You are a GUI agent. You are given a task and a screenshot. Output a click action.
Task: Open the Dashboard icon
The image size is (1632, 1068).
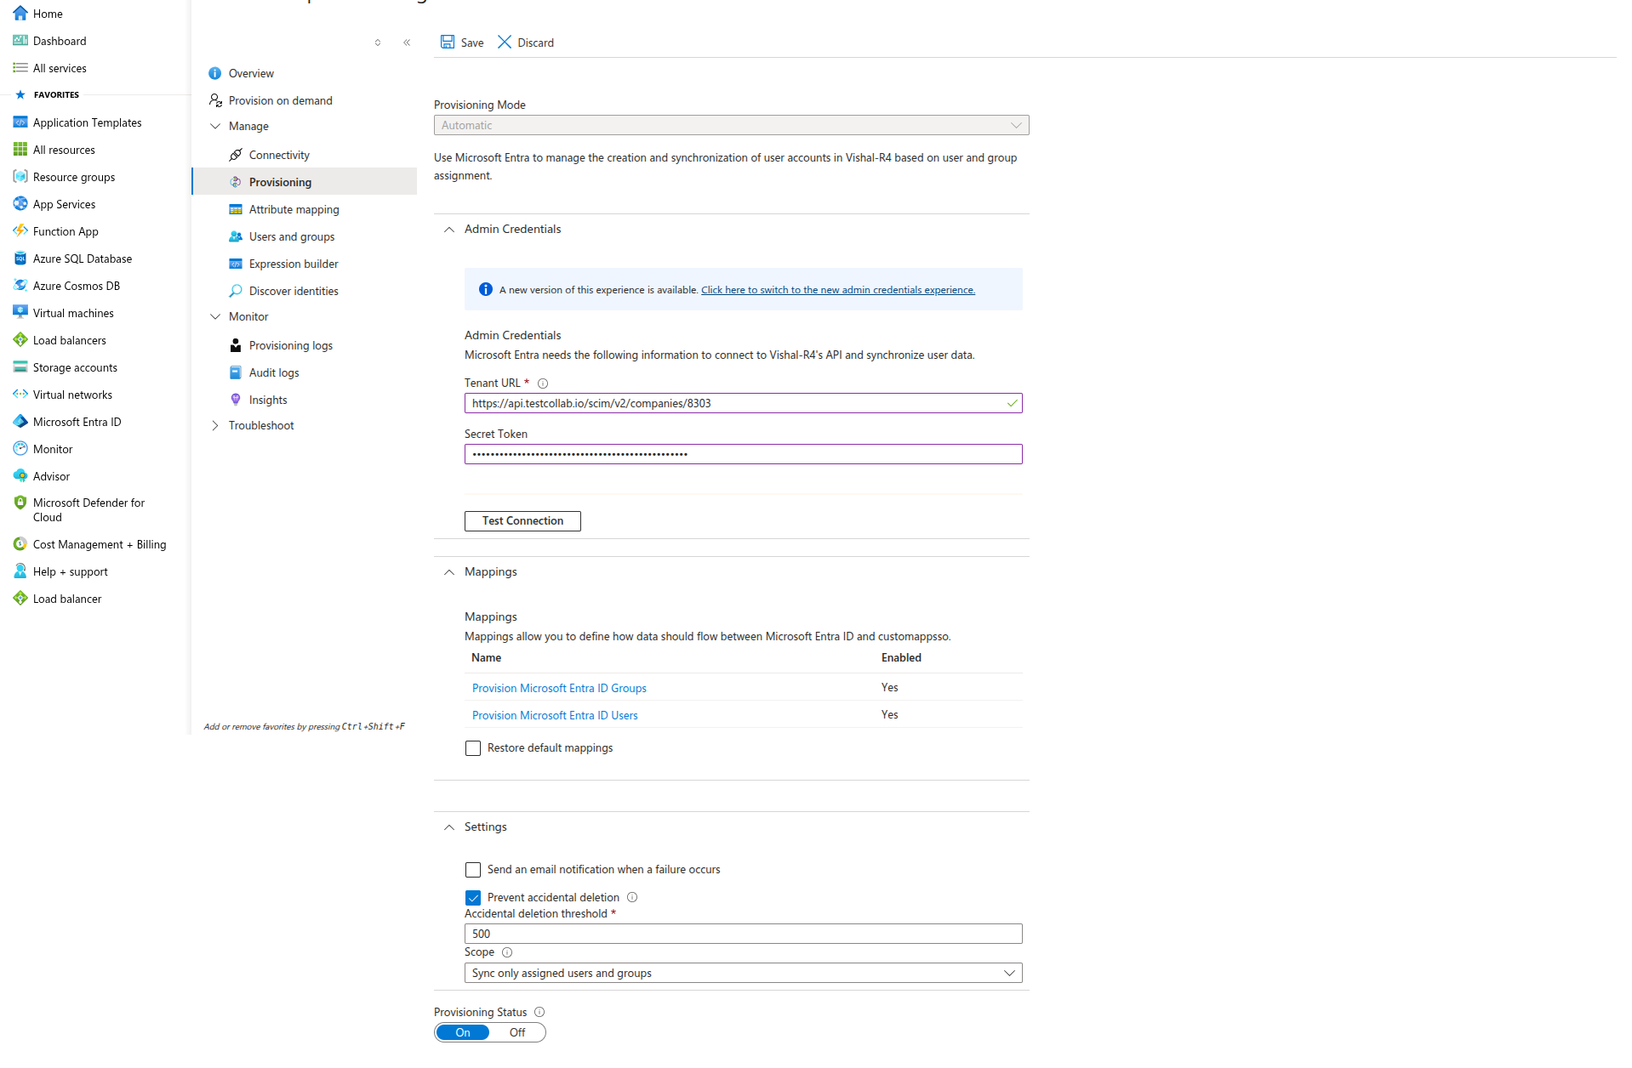pos(20,40)
